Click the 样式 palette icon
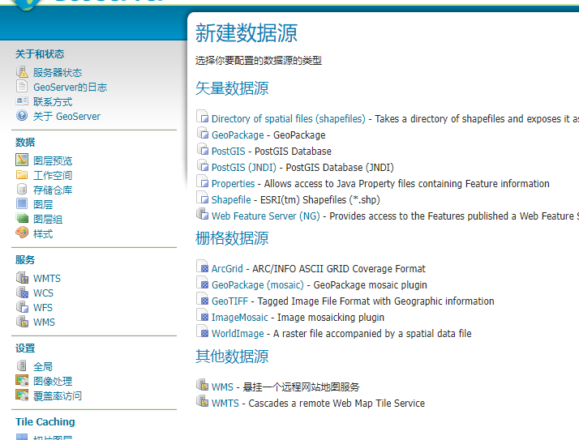This screenshot has height=440, width=579. tap(22, 233)
